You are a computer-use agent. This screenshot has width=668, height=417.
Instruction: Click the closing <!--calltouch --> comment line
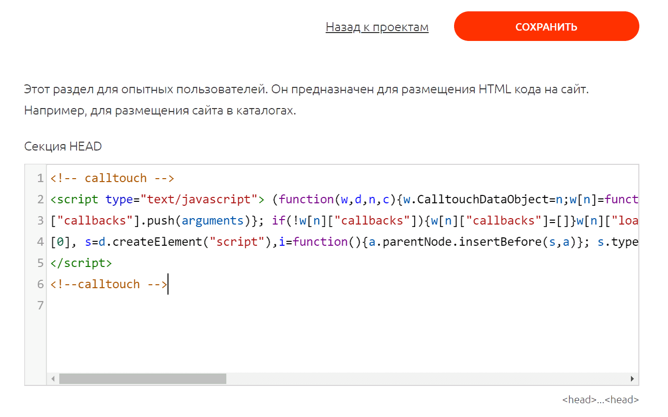click(109, 284)
